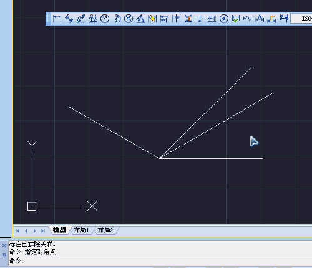Select the Radius dimension tool
Viewport: 312px width, 268px height.
click(x=105, y=19)
